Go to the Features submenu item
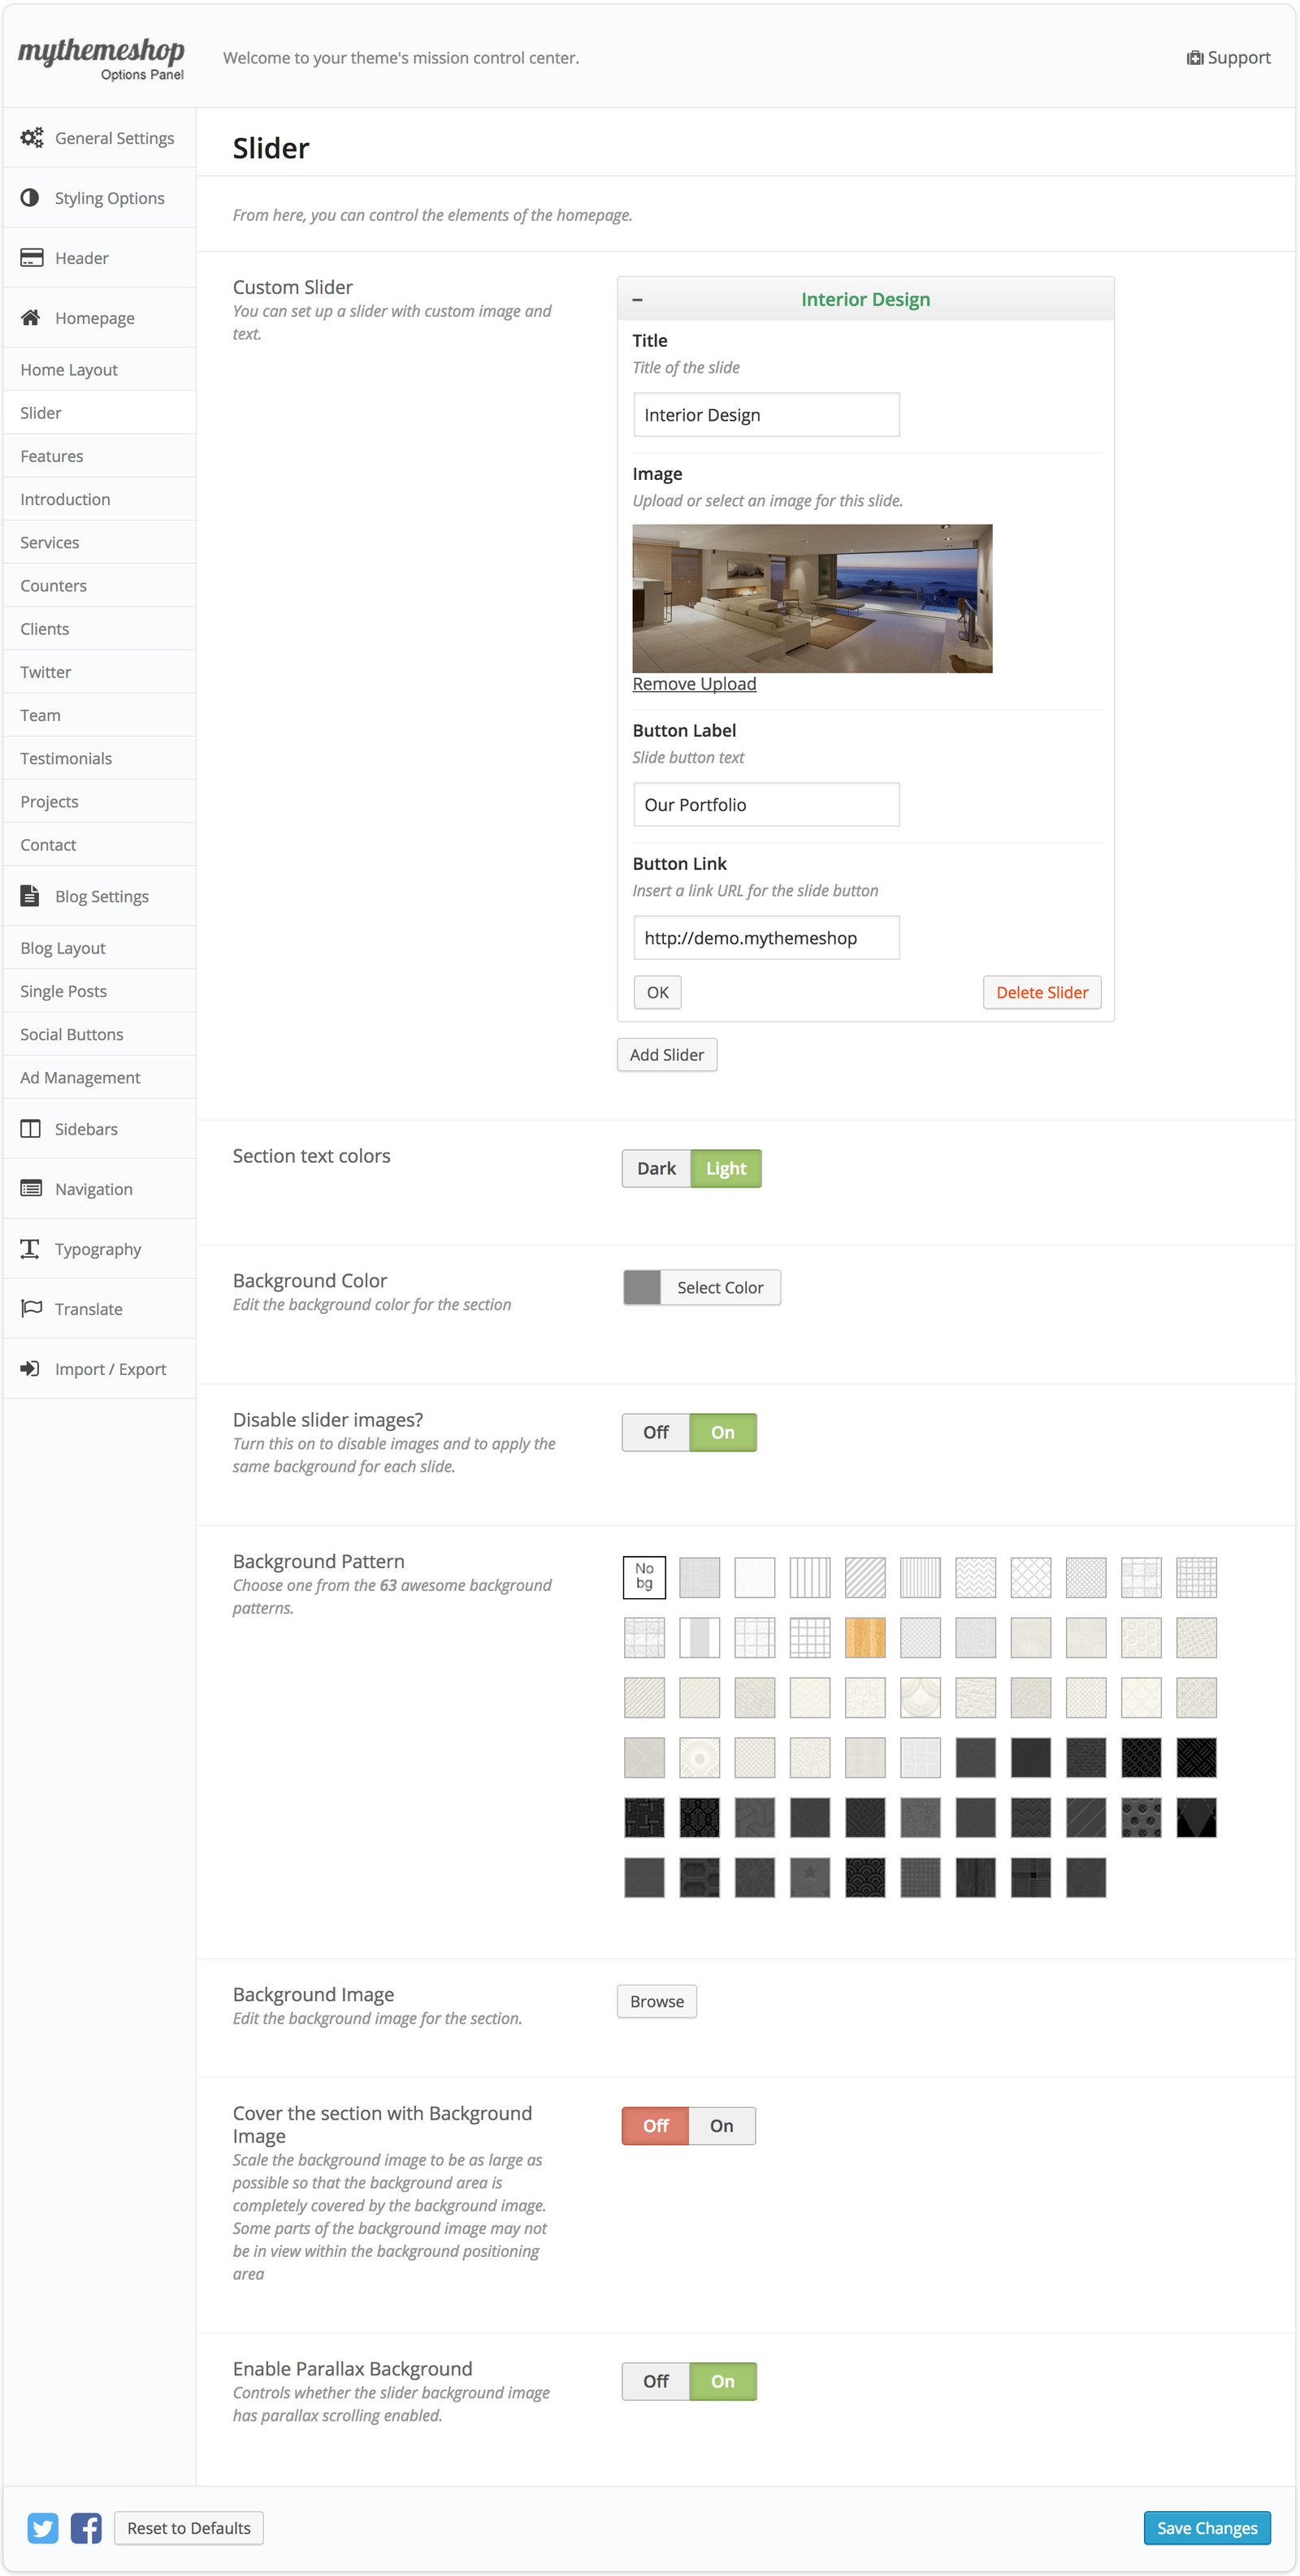Viewport: 1300px width, 2576px height. 52,456
